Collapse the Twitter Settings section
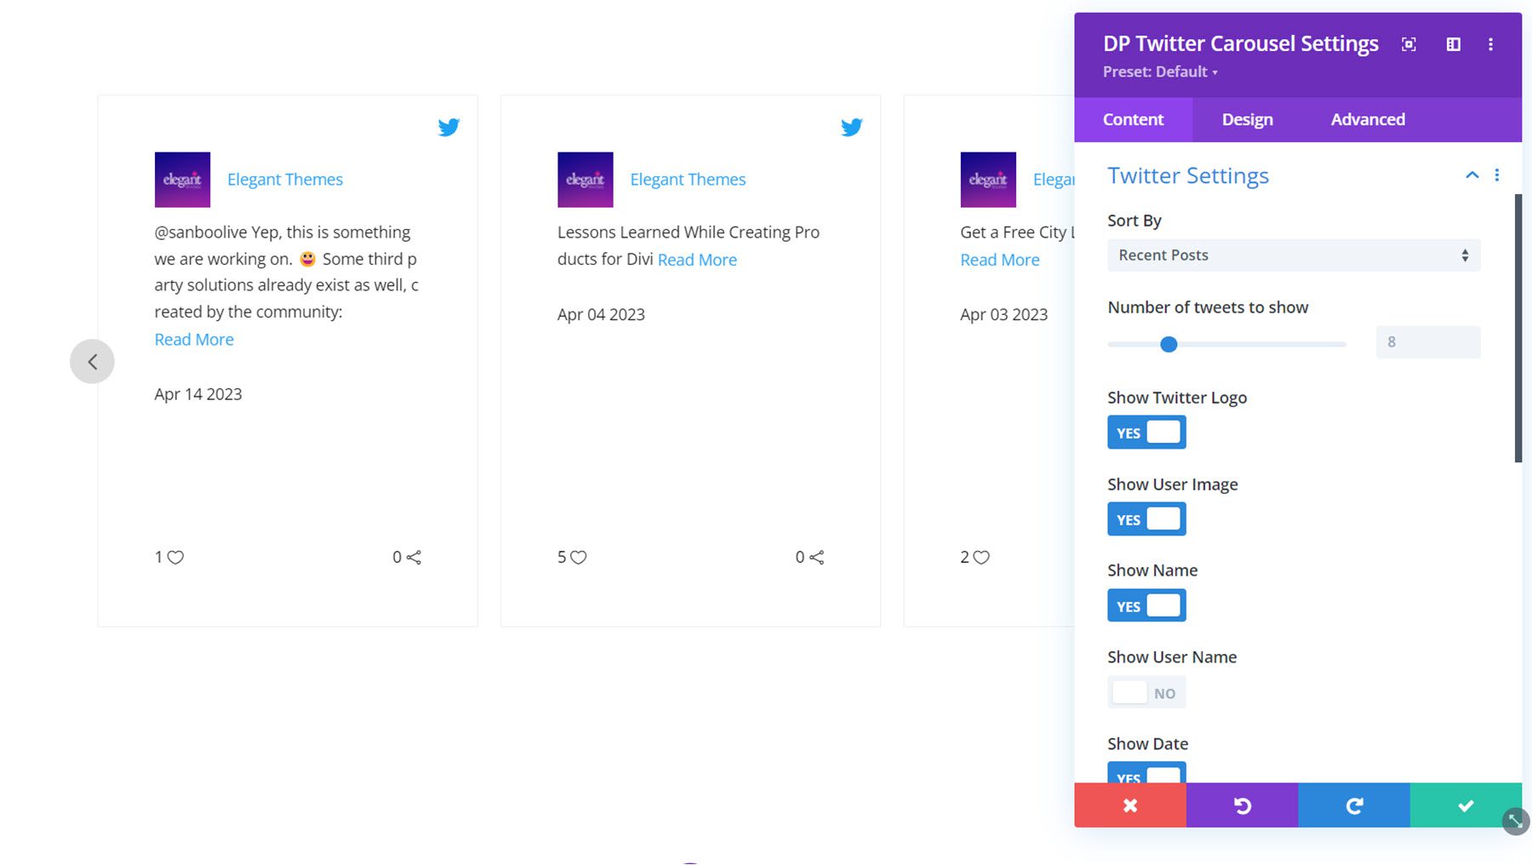This screenshot has width=1532, height=865. [x=1472, y=175]
